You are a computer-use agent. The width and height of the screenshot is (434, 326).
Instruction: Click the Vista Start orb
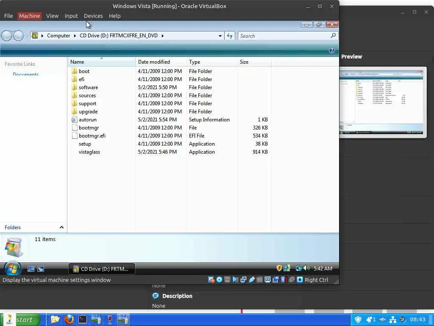coord(12,268)
